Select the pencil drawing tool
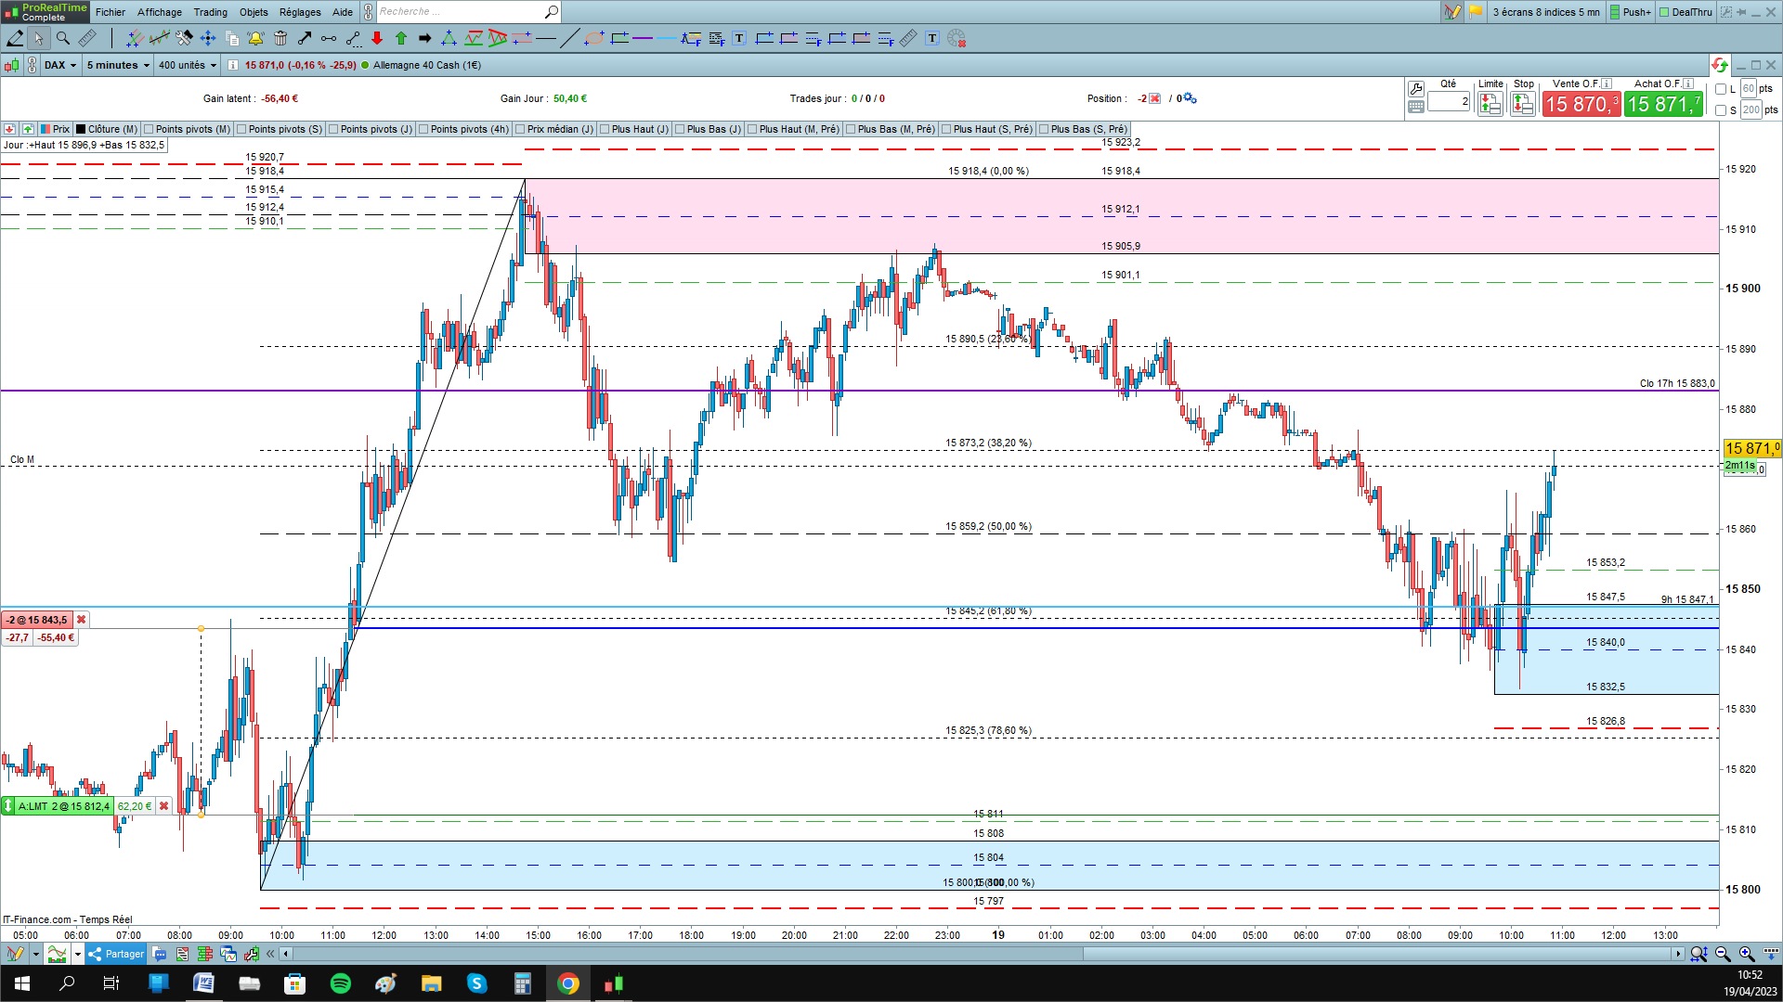The image size is (1783, 1002). click(x=15, y=38)
